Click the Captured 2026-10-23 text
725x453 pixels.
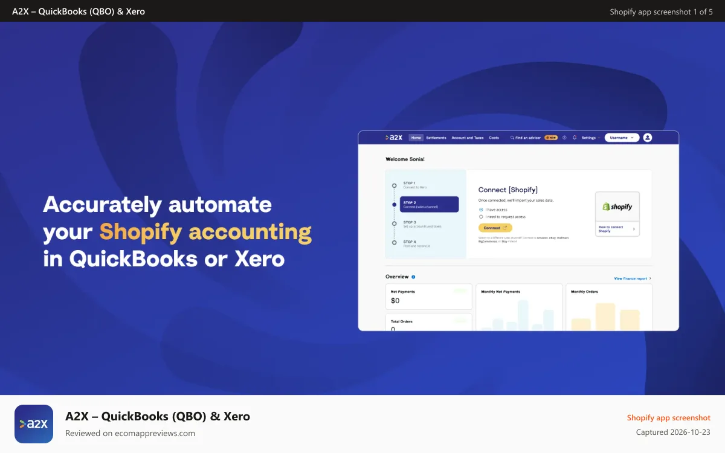click(673, 432)
